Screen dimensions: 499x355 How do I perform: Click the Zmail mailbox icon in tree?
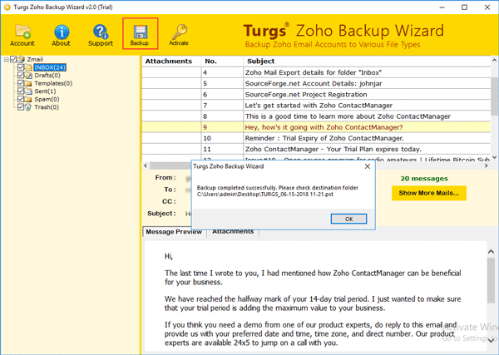pos(21,59)
